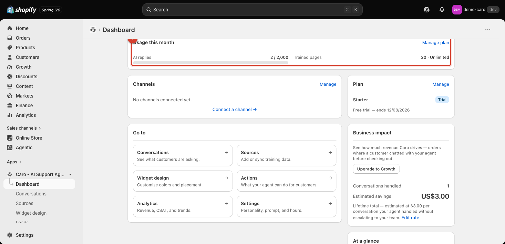Click the Caro app icon in sidebar
The image size is (505, 244).
click(10, 174)
